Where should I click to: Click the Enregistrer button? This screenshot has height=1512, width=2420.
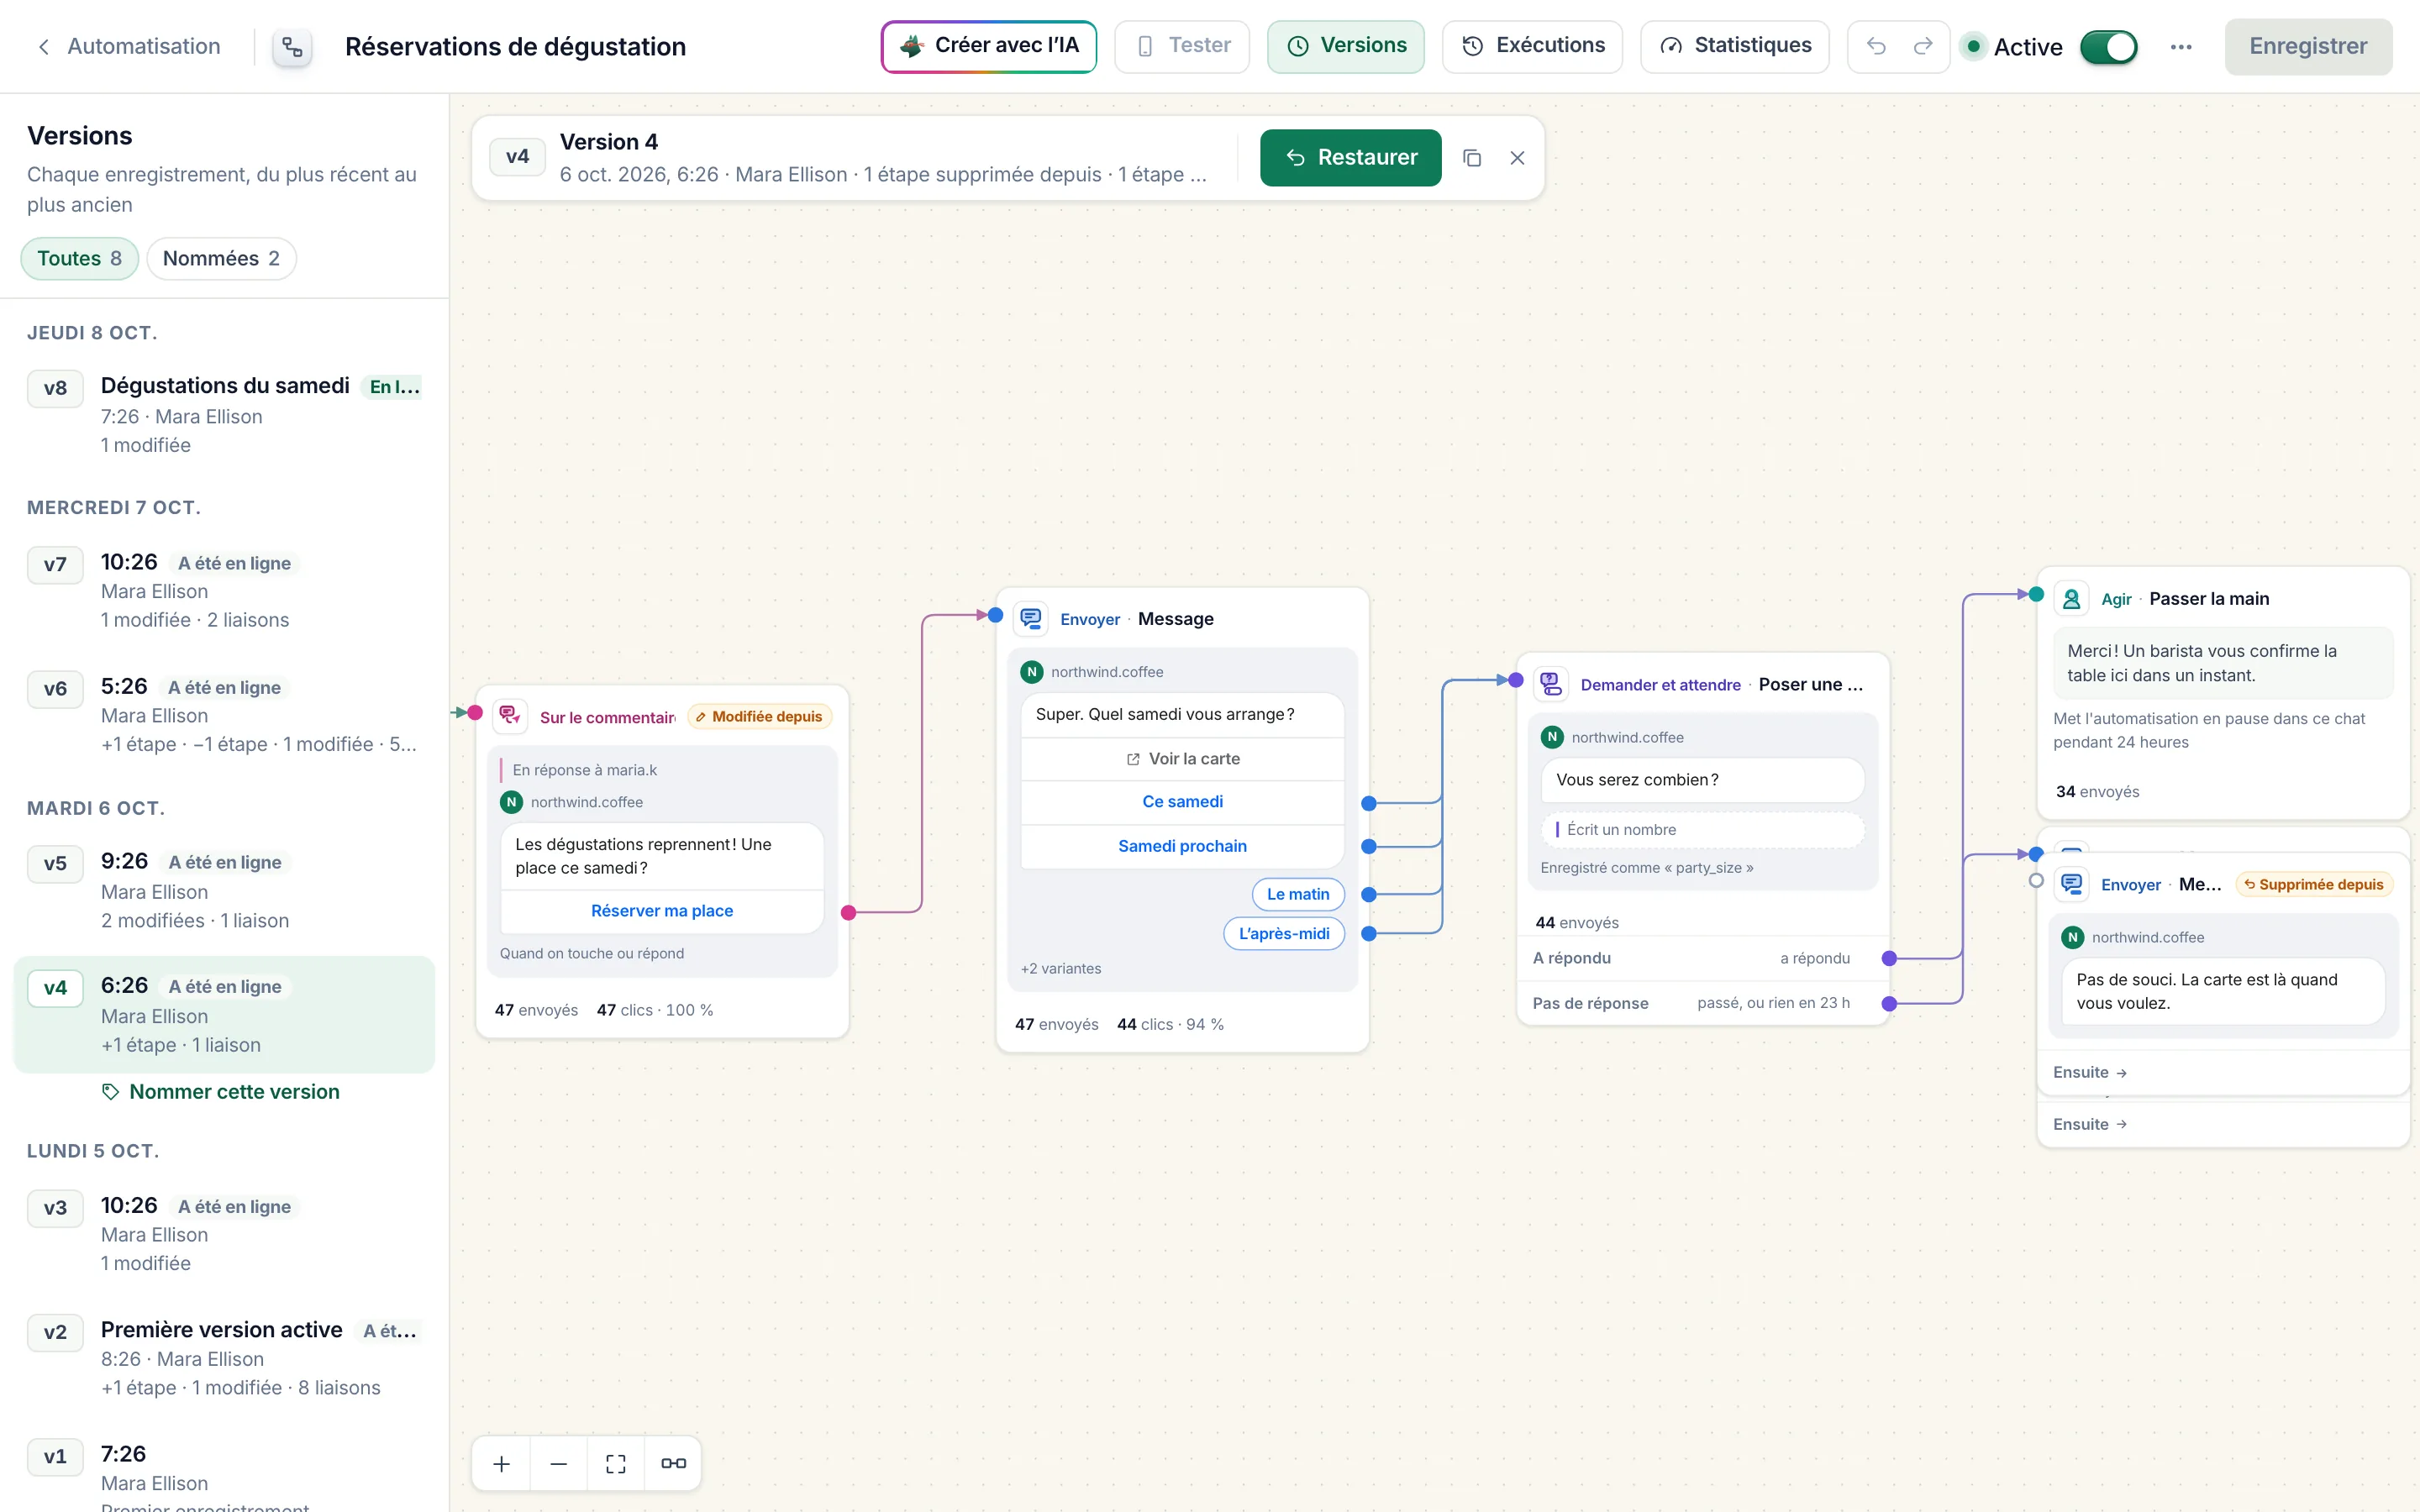click(x=2308, y=46)
